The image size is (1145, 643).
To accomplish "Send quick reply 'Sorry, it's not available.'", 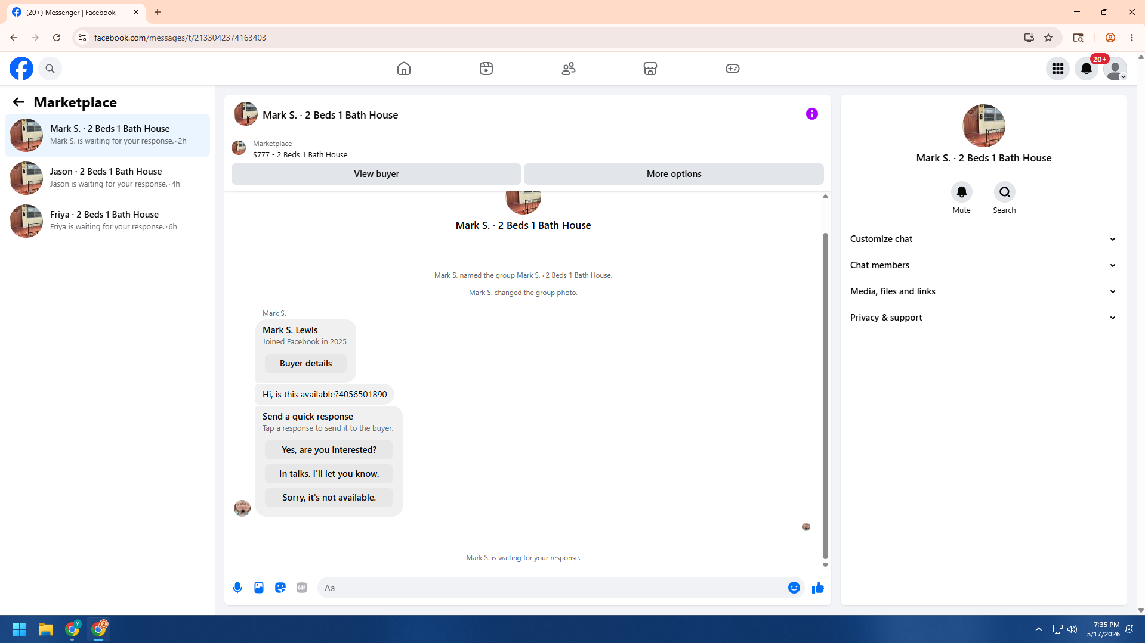I will (329, 498).
